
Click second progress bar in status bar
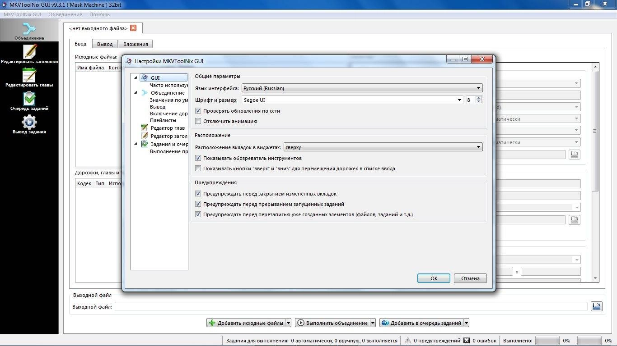click(x=589, y=341)
